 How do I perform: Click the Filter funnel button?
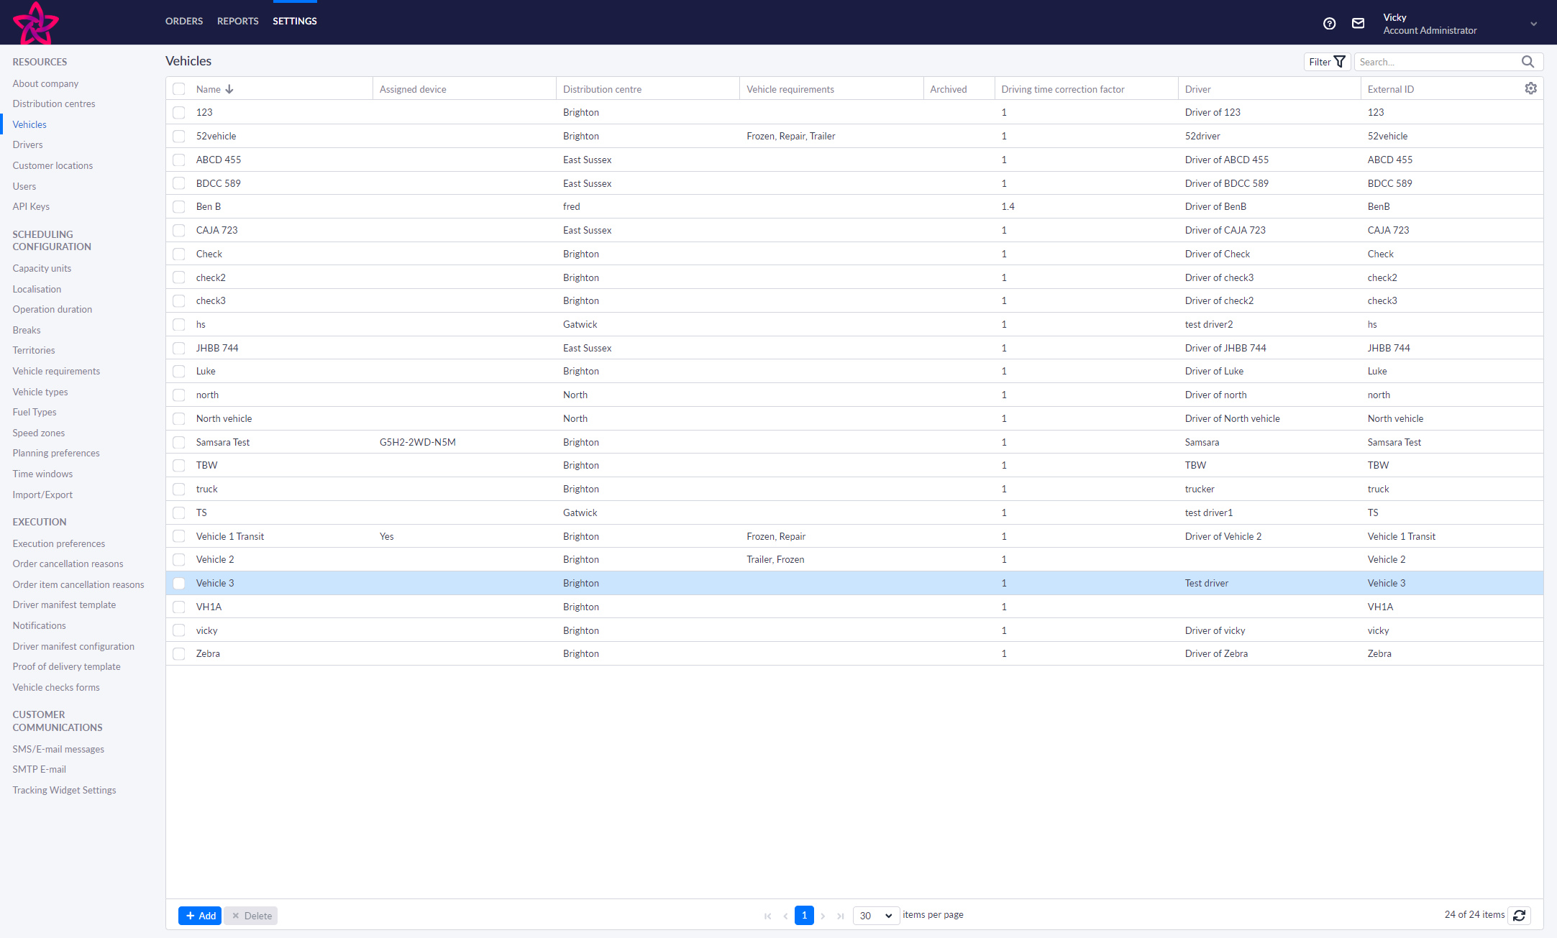[x=1327, y=62]
